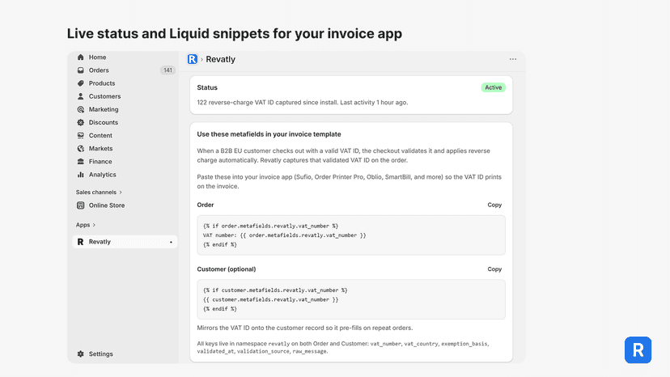
Task: Click the Products tag icon
Action: coord(80,83)
